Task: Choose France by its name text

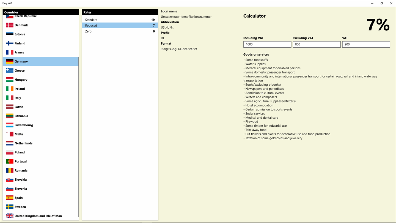Action: [19, 52]
